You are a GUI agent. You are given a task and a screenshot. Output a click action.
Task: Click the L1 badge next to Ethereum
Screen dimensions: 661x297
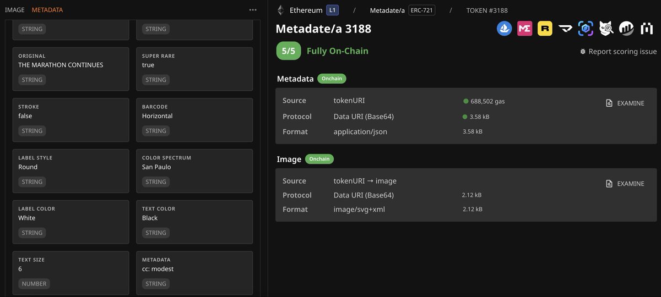pos(333,10)
